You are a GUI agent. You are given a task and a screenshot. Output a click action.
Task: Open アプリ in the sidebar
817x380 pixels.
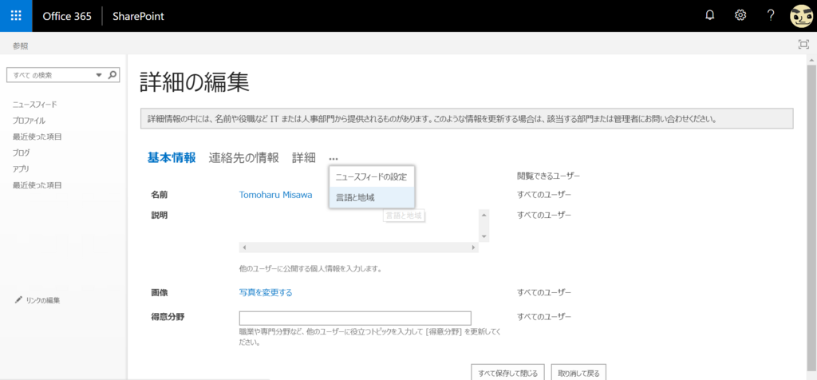(21, 169)
